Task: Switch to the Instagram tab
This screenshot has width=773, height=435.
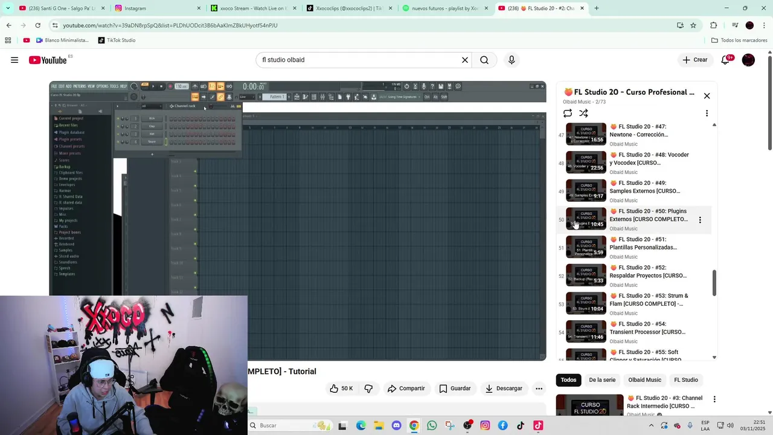Action: pyautogui.click(x=158, y=8)
